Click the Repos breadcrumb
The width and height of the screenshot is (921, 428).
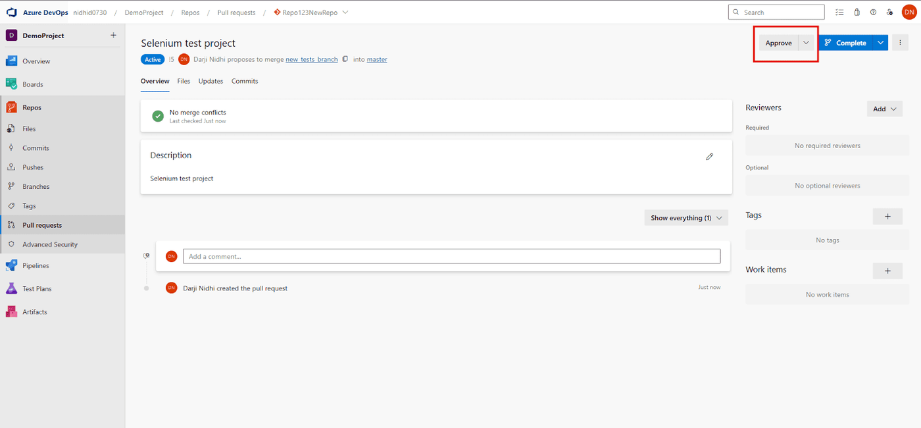190,13
